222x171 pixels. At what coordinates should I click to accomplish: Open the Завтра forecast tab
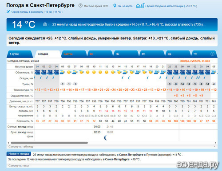(68, 54)
